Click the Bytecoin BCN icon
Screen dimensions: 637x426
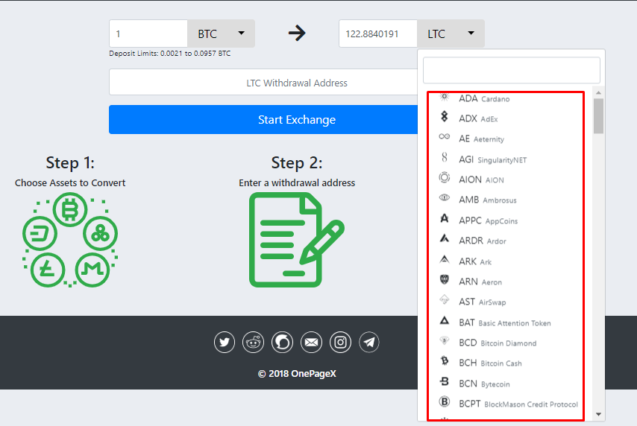point(445,381)
